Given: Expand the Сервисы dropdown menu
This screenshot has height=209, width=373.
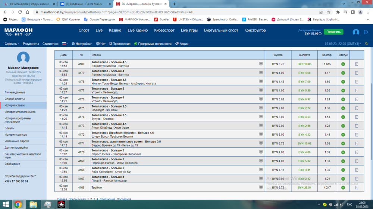Looking at the screenshot, I should [12, 44].
